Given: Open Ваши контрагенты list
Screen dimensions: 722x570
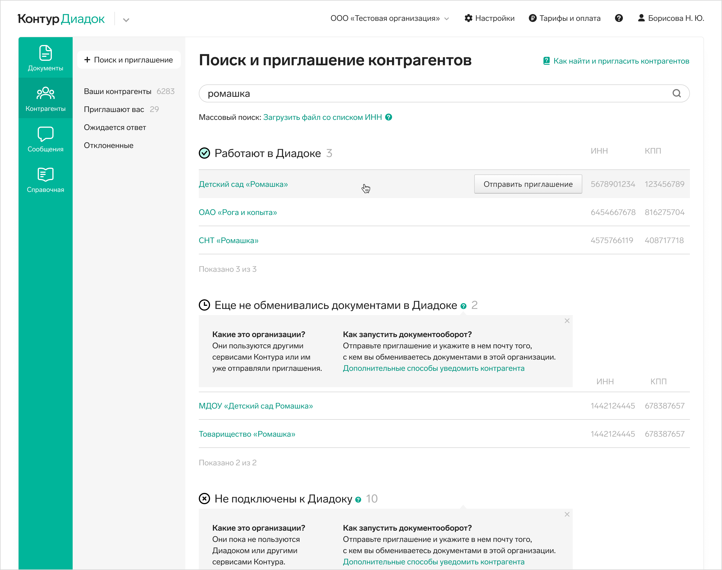Looking at the screenshot, I should 117,91.
